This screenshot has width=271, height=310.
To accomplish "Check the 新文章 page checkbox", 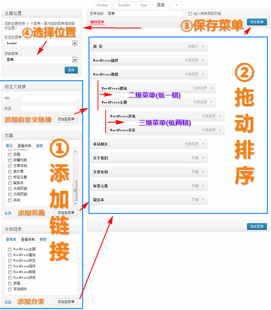I will pos(9,171).
